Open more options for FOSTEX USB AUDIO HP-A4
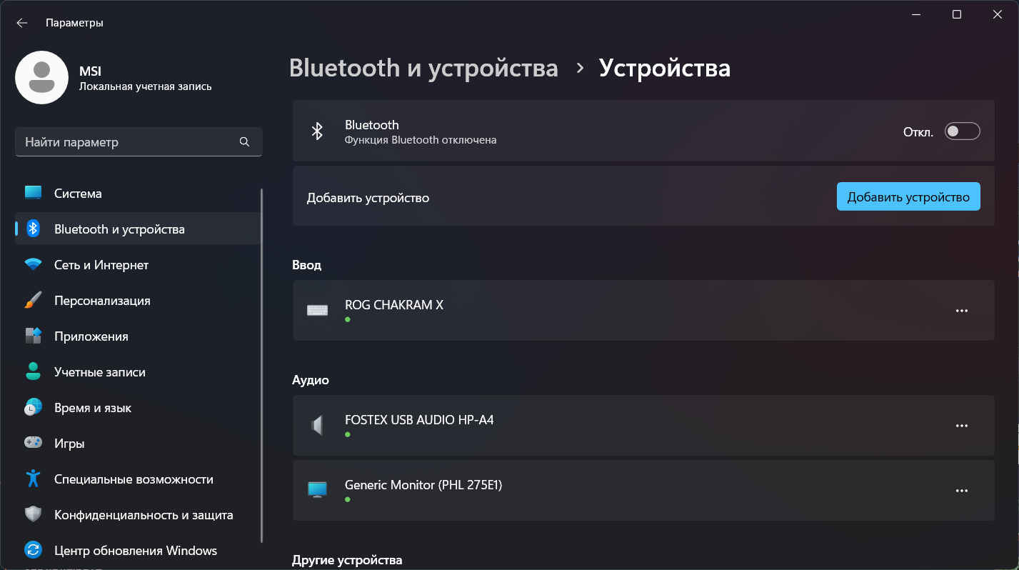This screenshot has height=570, width=1019. click(962, 426)
